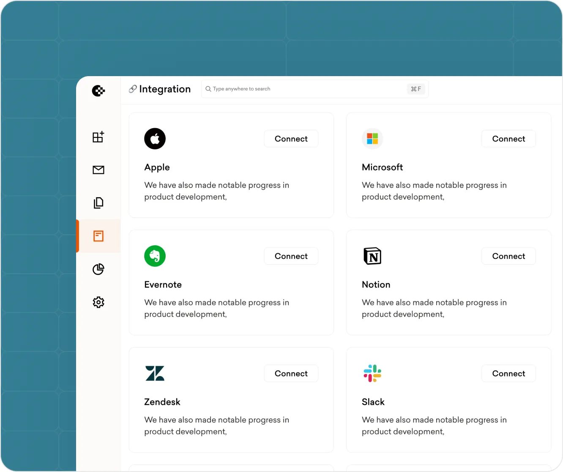Click the Microsoft logo icon
Screen dimensions: 563x472
pos(372,139)
